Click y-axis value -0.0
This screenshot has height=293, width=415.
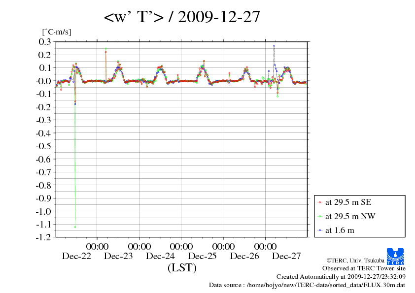coord(43,81)
